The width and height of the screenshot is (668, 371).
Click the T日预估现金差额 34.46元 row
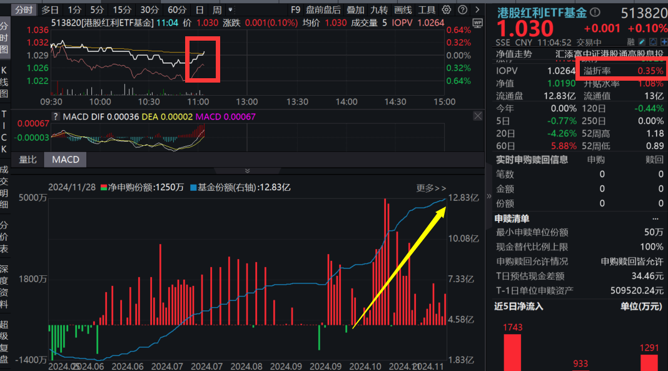579,276
